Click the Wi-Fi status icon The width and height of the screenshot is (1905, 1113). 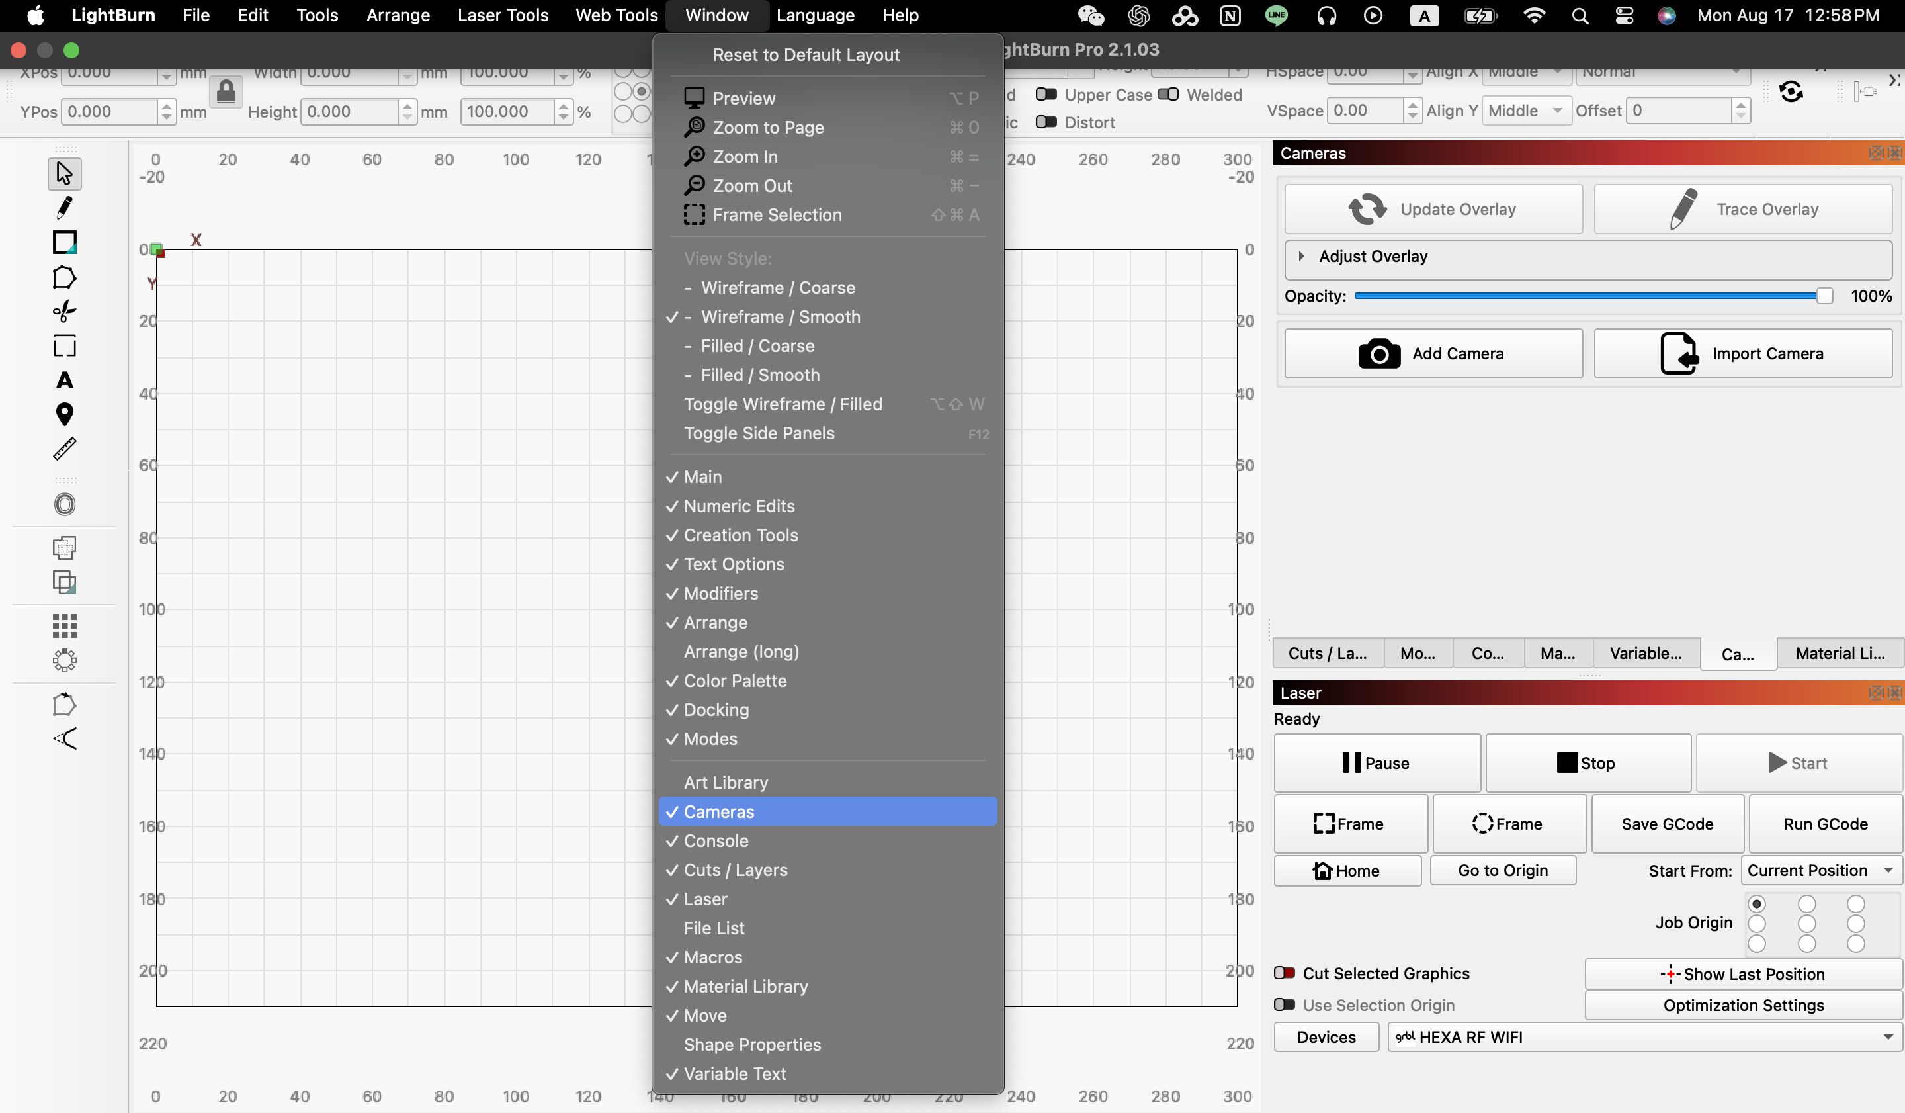pos(1534,15)
